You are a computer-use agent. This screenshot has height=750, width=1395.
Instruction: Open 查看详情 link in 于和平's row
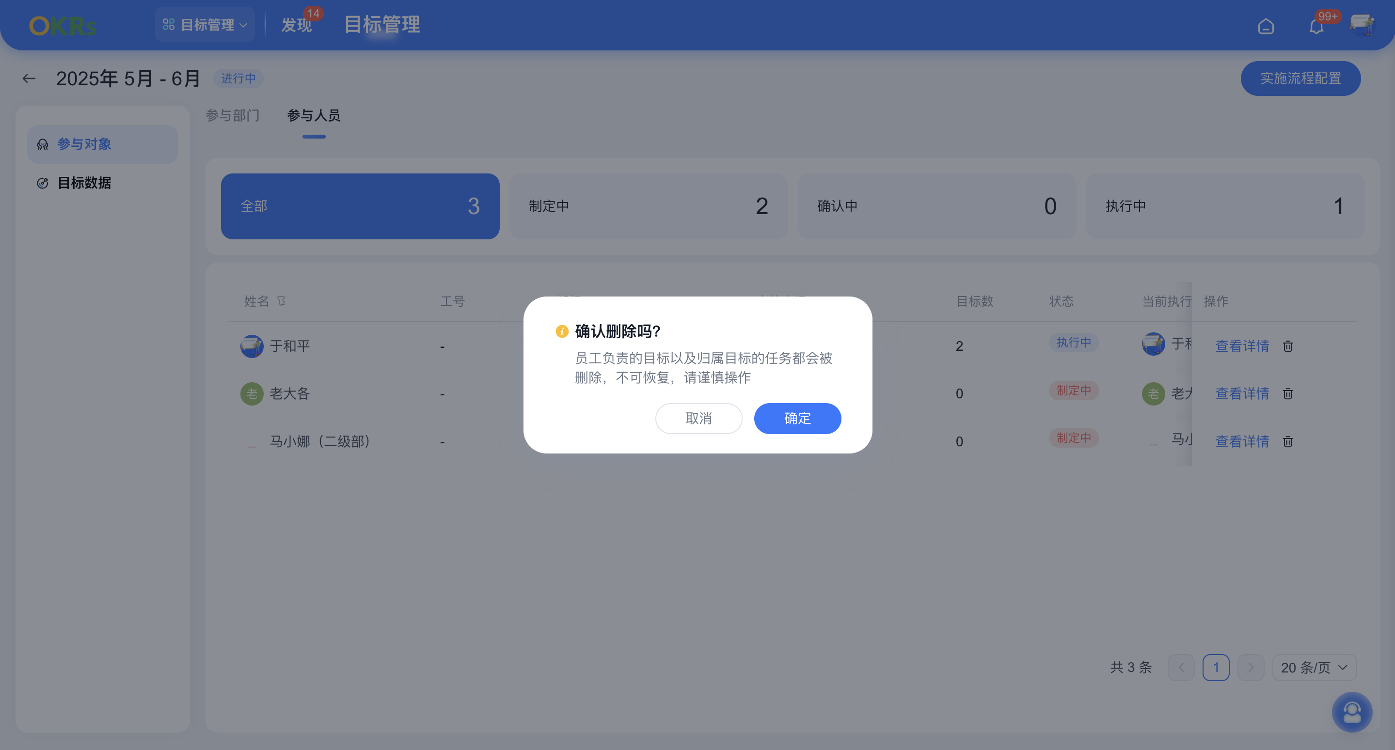point(1242,346)
